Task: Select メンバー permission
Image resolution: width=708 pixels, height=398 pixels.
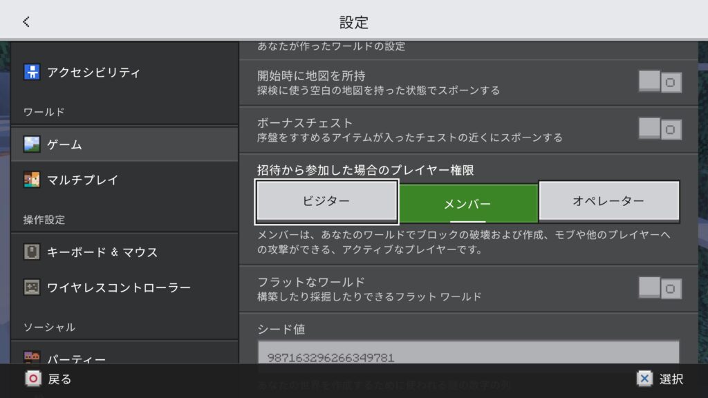Action: tap(468, 204)
